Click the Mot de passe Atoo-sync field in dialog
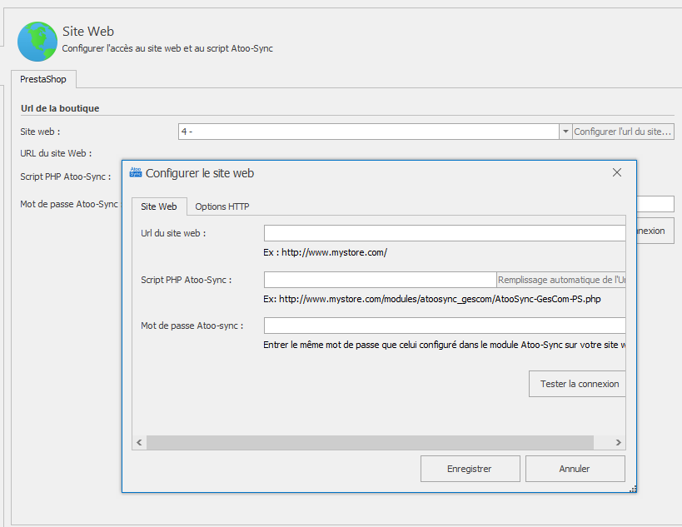This screenshot has height=527, width=682. pyautogui.click(x=445, y=326)
